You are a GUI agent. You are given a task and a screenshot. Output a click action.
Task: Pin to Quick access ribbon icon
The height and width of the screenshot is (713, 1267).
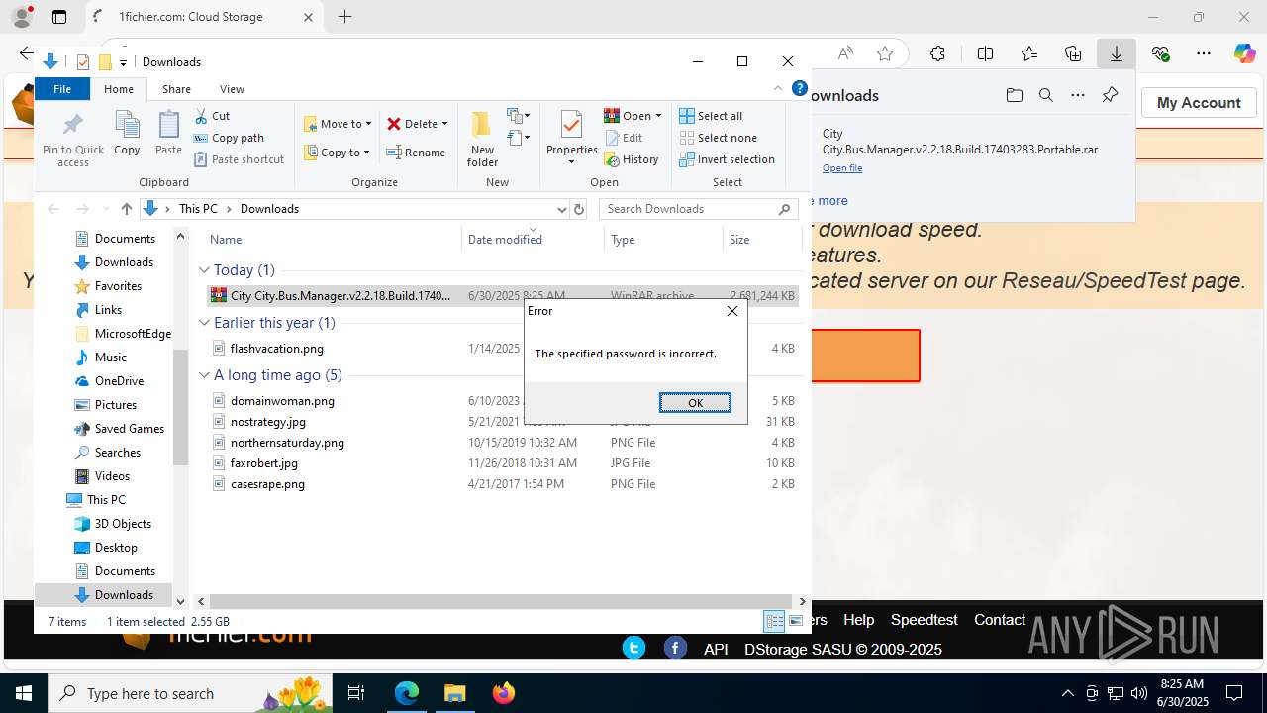[x=73, y=139]
